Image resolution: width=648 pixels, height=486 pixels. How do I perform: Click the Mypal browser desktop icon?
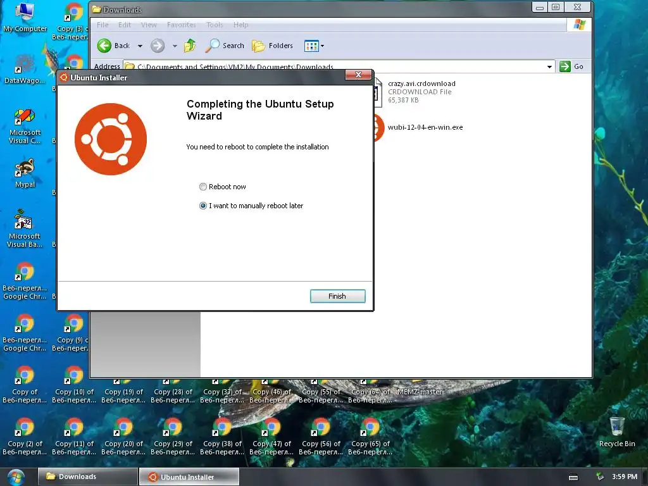(25, 173)
